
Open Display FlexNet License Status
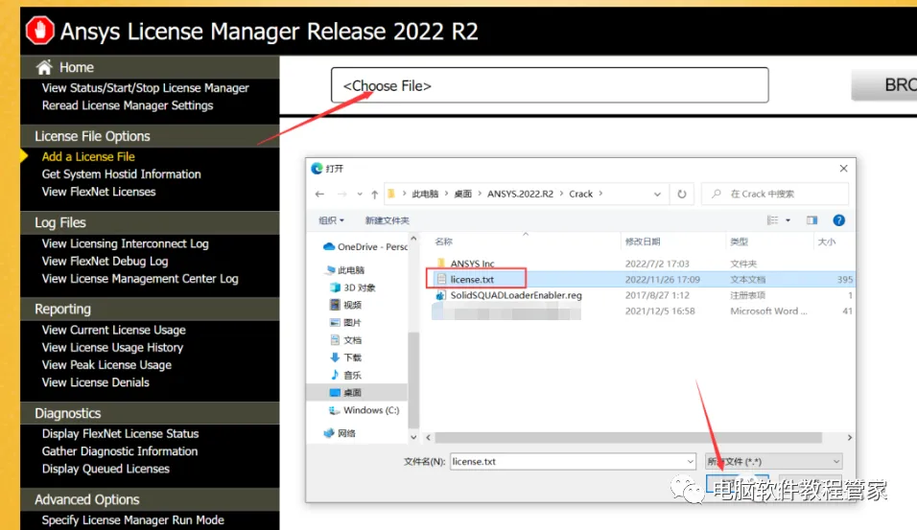120,433
